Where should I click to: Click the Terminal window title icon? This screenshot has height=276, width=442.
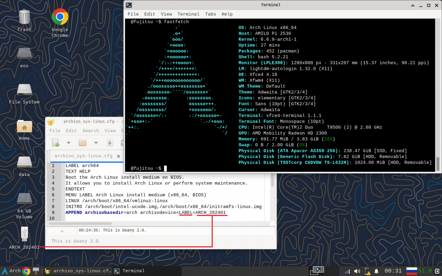pyautogui.click(x=129, y=5)
